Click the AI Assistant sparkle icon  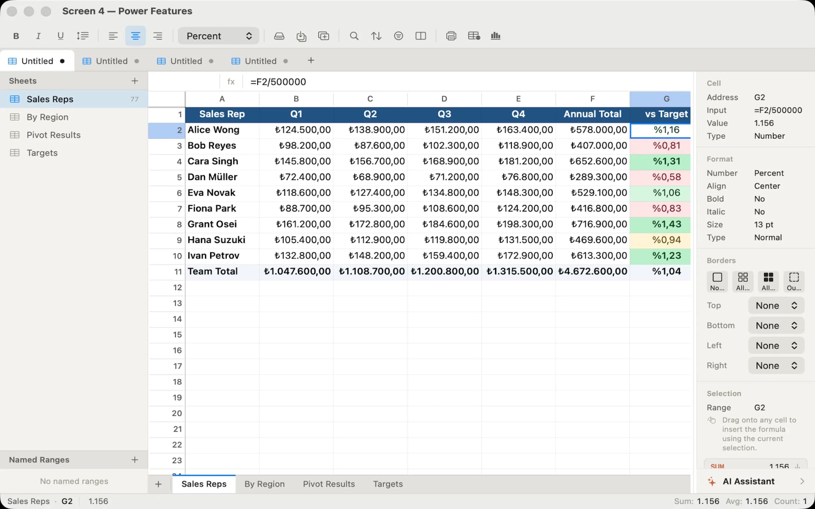coord(712,481)
